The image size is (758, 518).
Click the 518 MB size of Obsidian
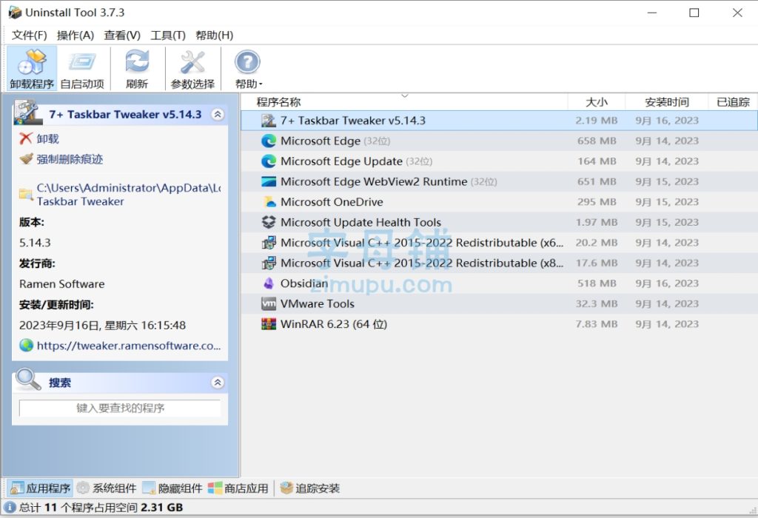pyautogui.click(x=597, y=283)
